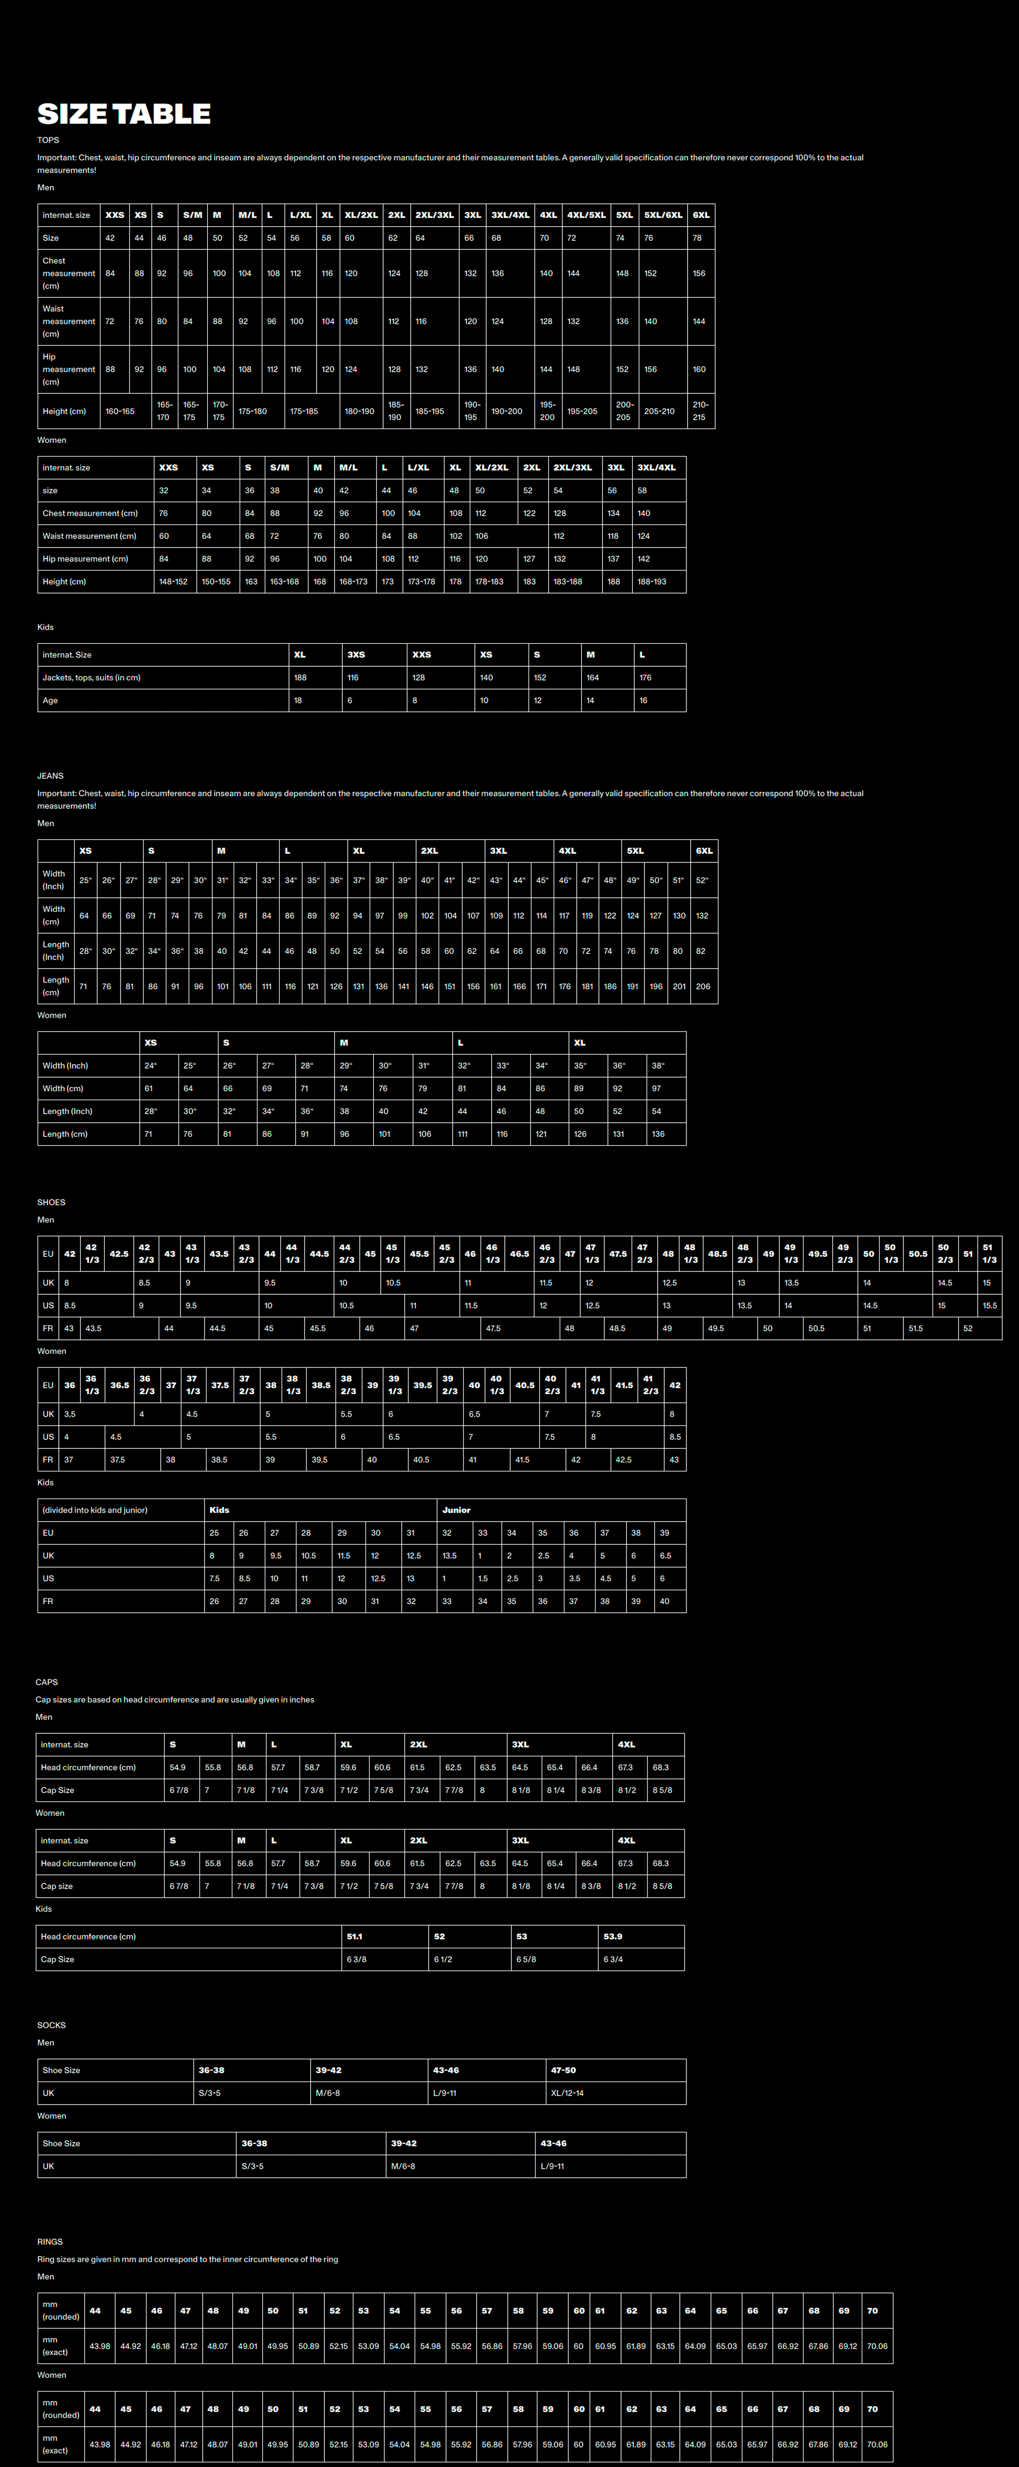
Task: Select the ring sizes inner circumference note
Action: [x=187, y=2259]
